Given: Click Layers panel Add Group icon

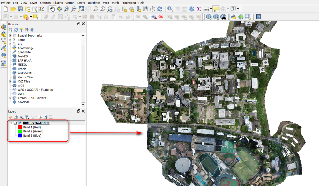Looking at the screenshot, I should [x=16, y=117].
